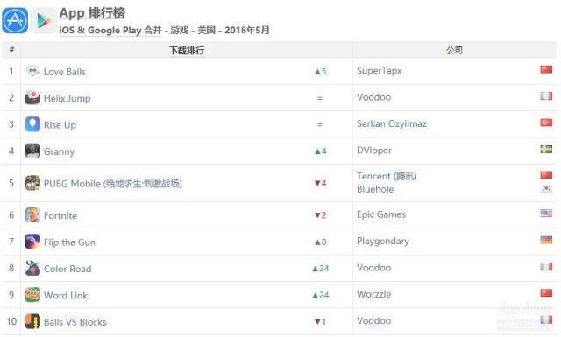561x337 pixels.
Task: Select the Helix Jump game icon
Action: (x=32, y=97)
